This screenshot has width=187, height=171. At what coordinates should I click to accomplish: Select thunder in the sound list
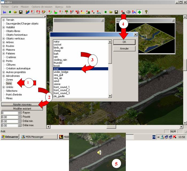pyautogui.click(x=58, y=63)
